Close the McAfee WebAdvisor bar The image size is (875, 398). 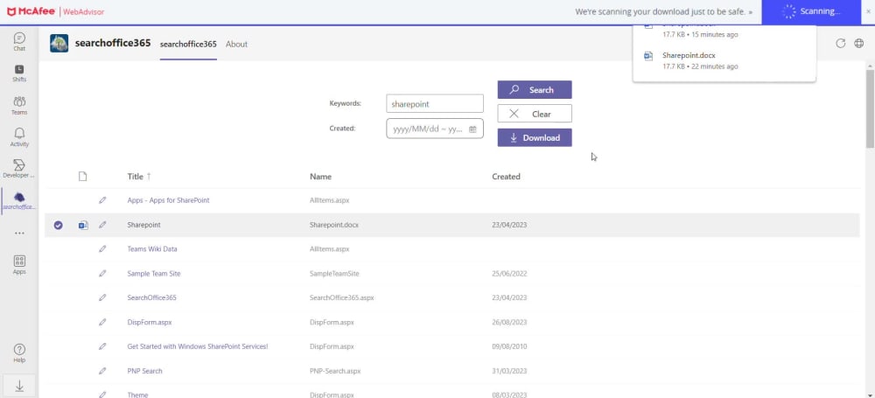click(868, 11)
